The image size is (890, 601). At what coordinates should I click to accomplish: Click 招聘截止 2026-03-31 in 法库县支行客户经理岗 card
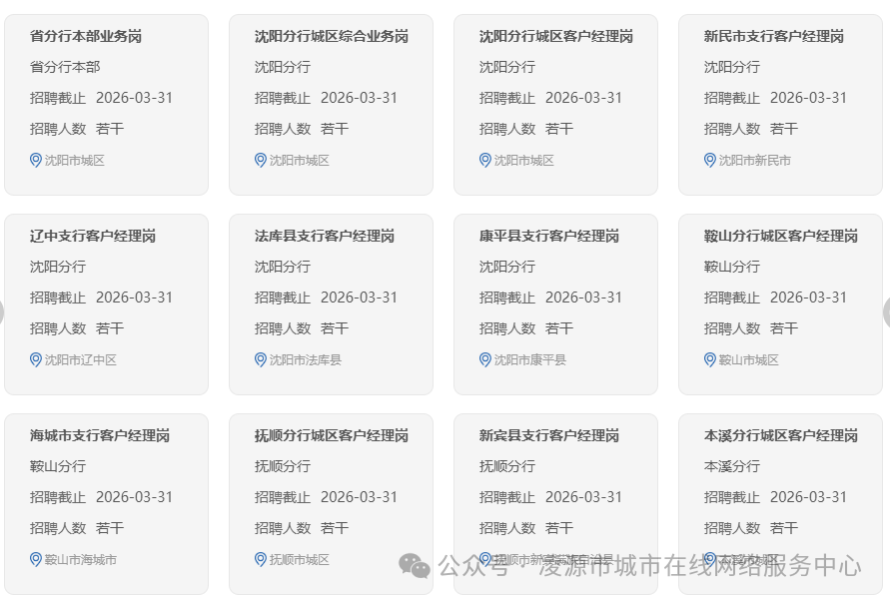(x=326, y=298)
